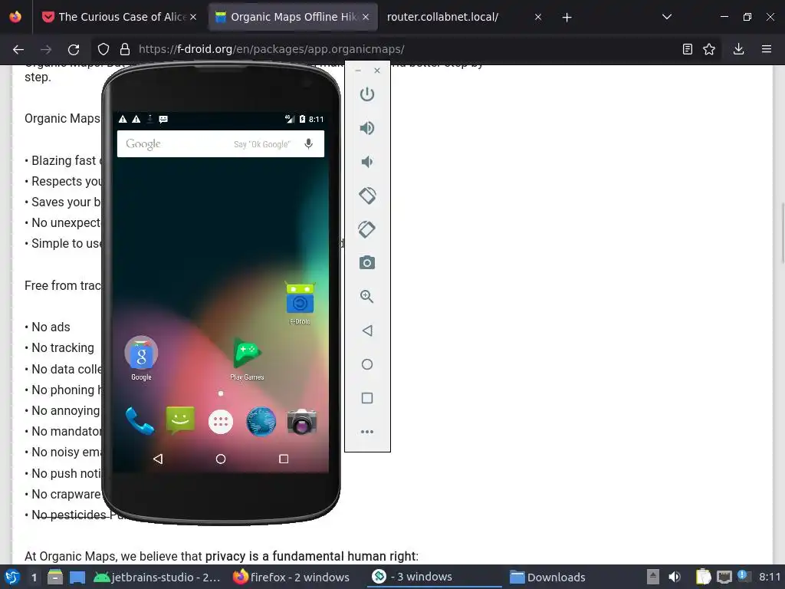Click the f-droid.org URL address bar

(271, 49)
